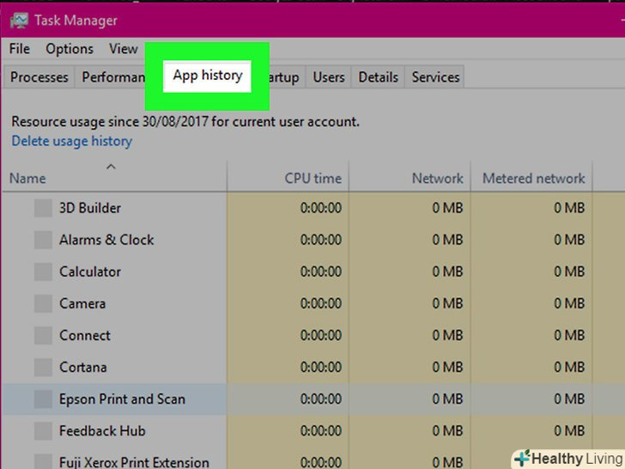Image resolution: width=625 pixels, height=469 pixels.
Task: Select the Feedback Hub row name
Action: [x=102, y=431]
